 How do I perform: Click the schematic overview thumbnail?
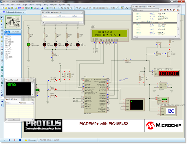[13, 22]
